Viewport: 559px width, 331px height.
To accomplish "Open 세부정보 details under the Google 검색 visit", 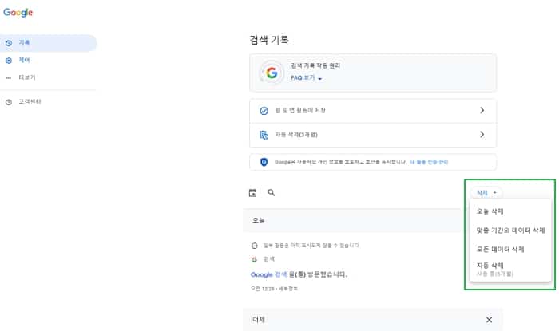I will [288, 289].
